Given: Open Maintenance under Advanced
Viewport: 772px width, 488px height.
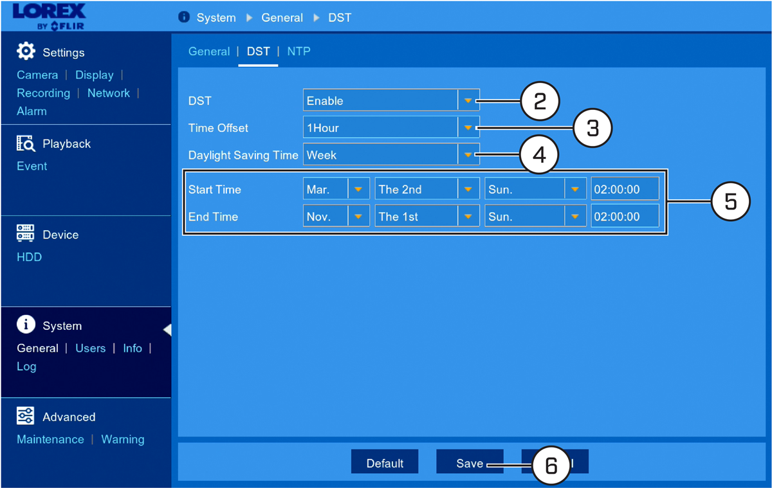Looking at the screenshot, I should coord(50,440).
